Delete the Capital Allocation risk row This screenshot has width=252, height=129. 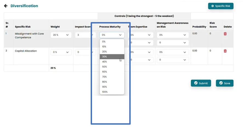[x=225, y=51]
